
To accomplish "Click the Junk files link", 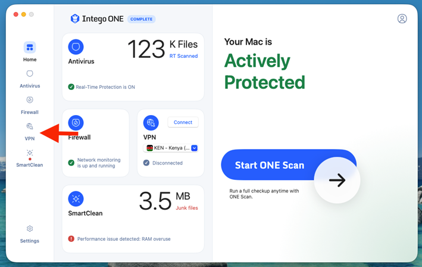I will tap(187, 208).
